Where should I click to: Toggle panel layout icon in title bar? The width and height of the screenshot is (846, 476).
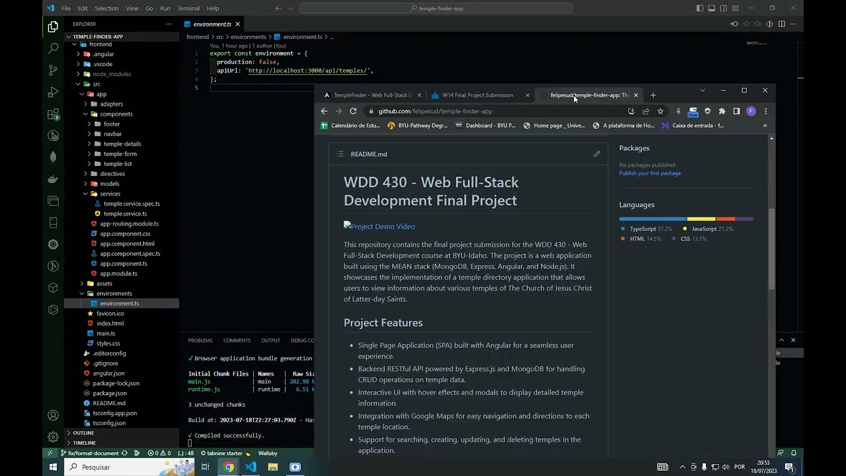712,8
